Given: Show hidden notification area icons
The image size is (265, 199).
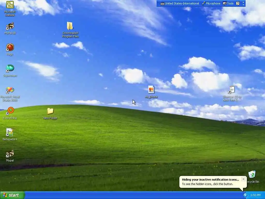Looking at the screenshot, I should coord(245,195).
